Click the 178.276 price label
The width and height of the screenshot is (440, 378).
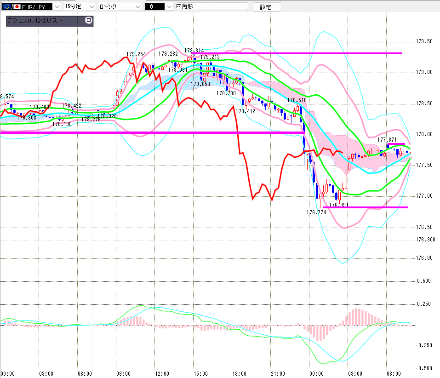click(91, 120)
